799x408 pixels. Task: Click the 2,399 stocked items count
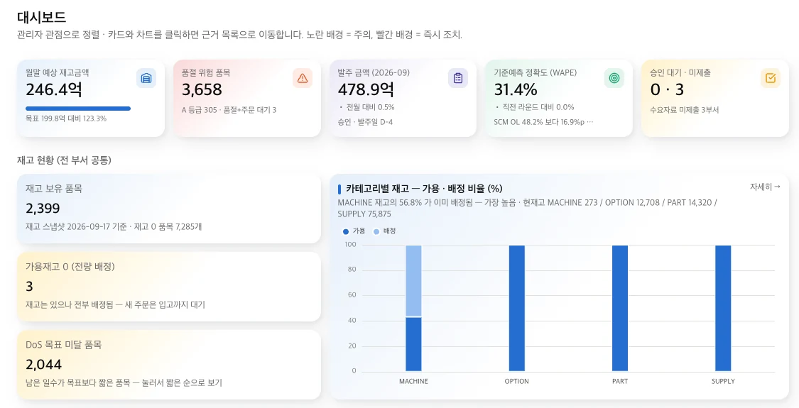43,209
